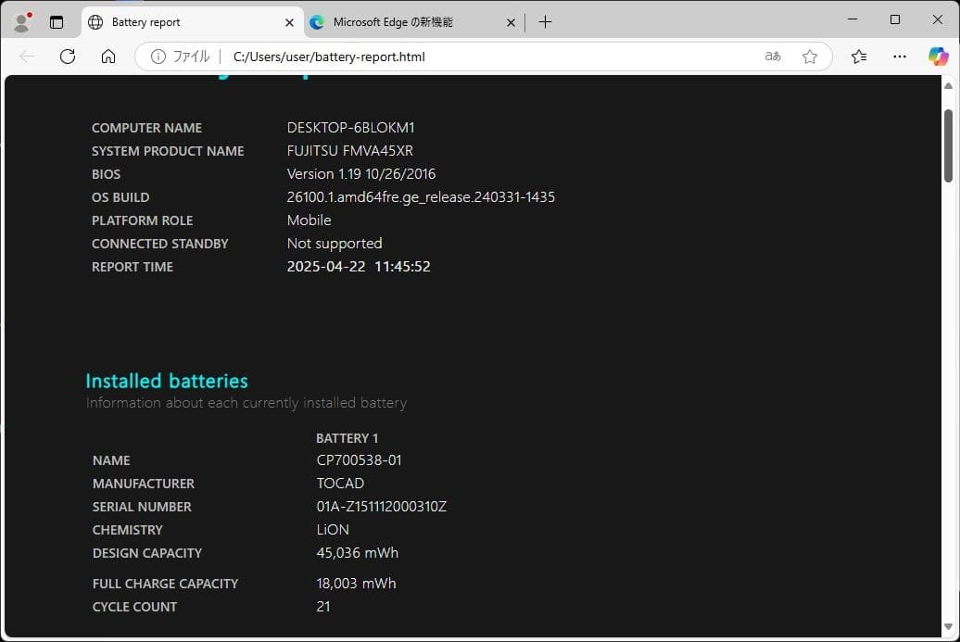
Task: Open the Collections hub icon
Action: [x=857, y=56]
